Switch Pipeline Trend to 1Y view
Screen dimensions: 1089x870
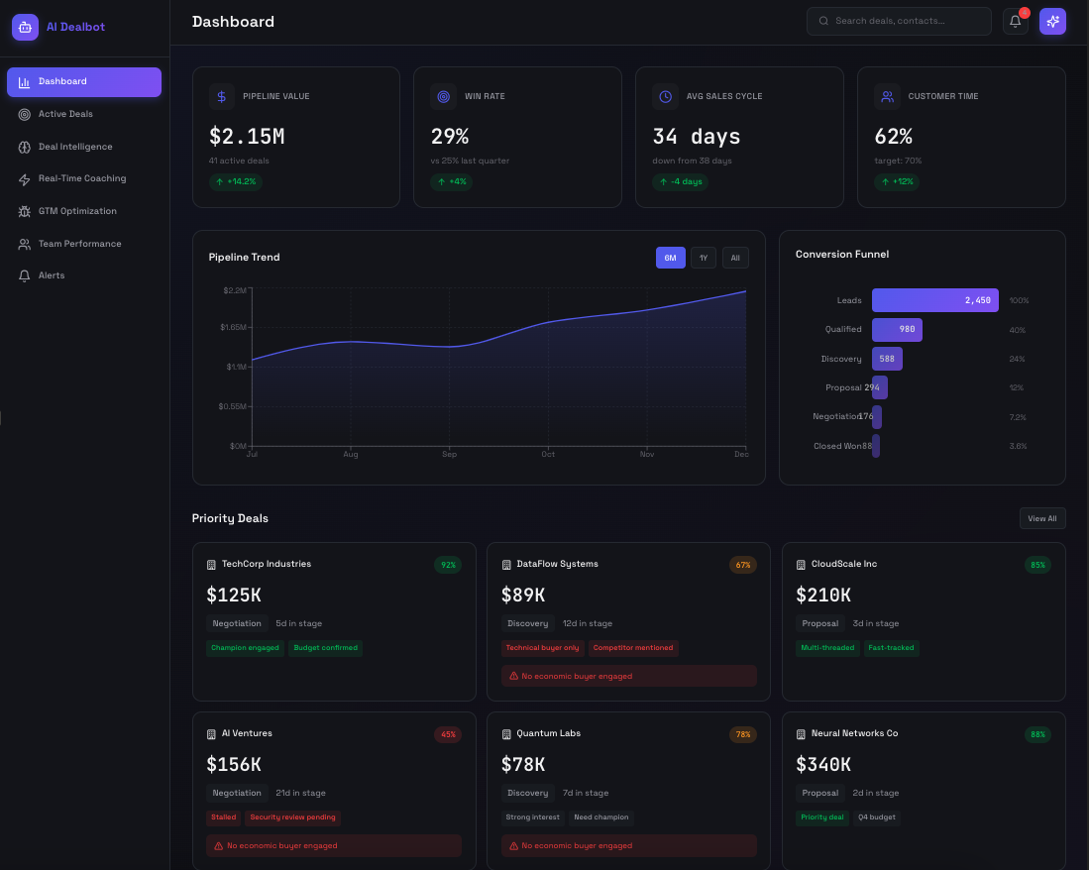pyautogui.click(x=704, y=258)
